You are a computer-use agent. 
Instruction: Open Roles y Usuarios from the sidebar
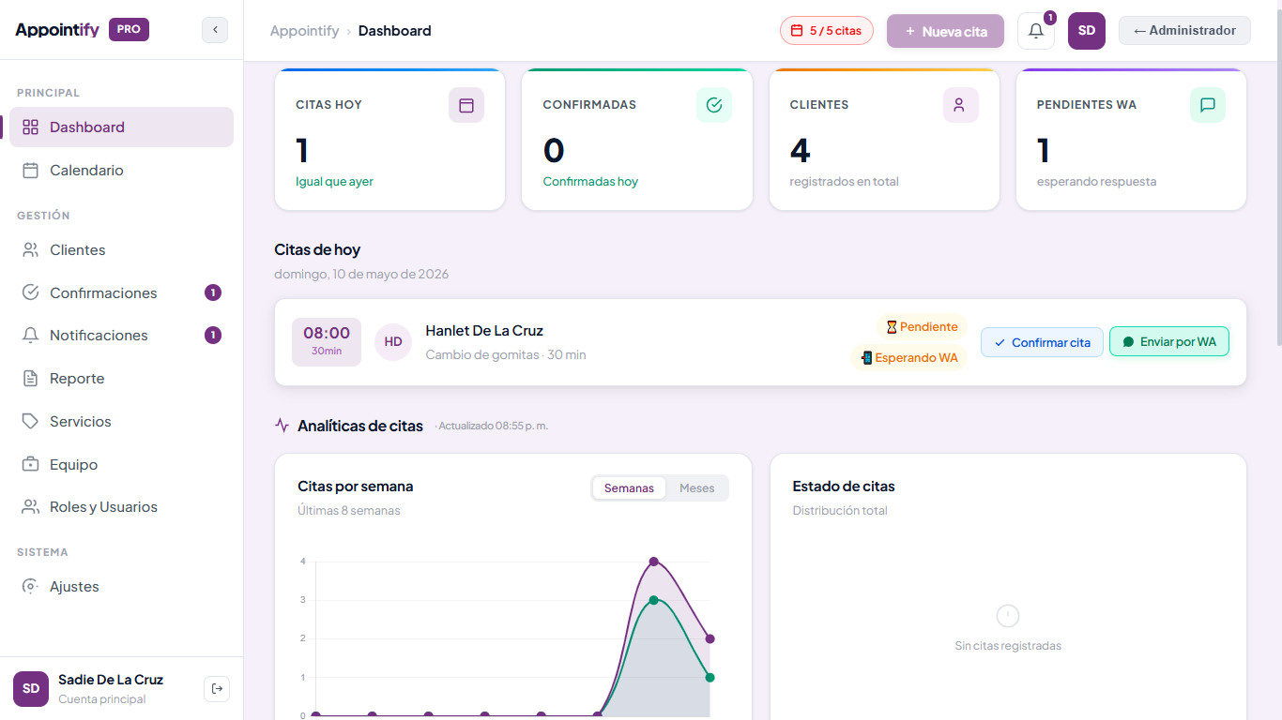[121, 507]
